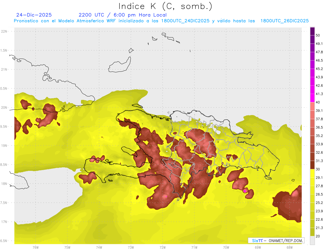
Task: Click the '22N' latitude label
Action: [x=4, y=31]
